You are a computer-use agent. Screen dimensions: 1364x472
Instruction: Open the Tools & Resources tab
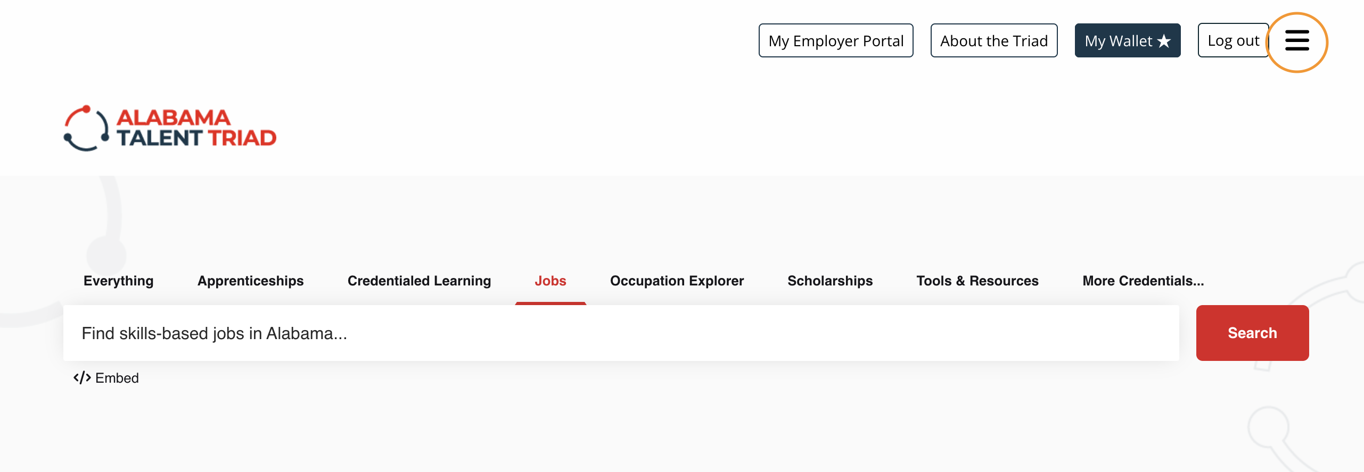click(x=977, y=281)
